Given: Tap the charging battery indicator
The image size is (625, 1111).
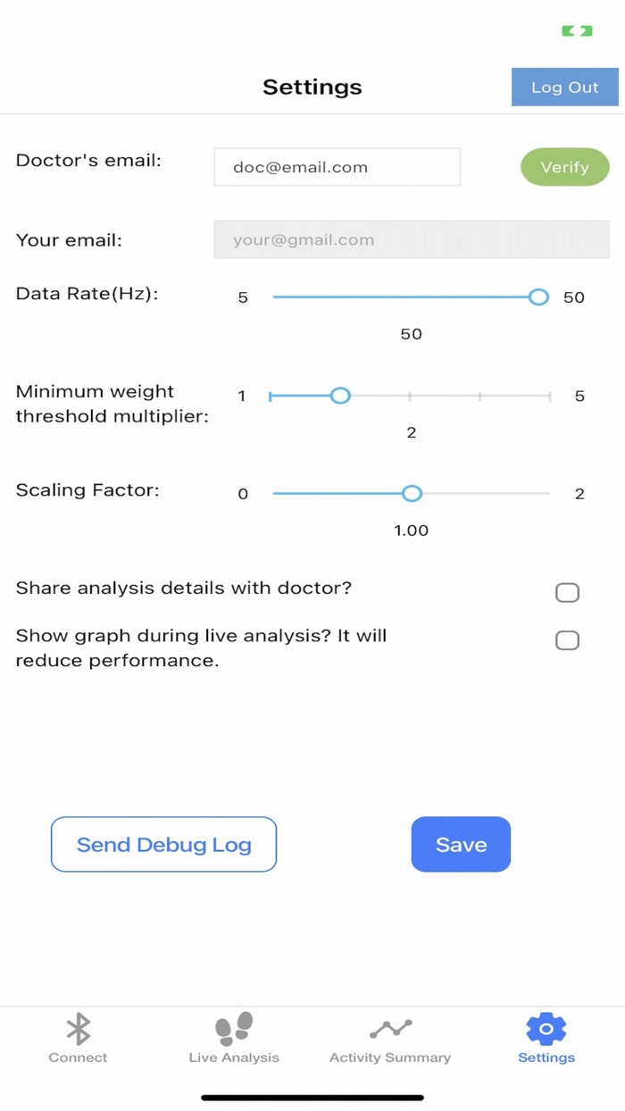Looking at the screenshot, I should [x=579, y=29].
